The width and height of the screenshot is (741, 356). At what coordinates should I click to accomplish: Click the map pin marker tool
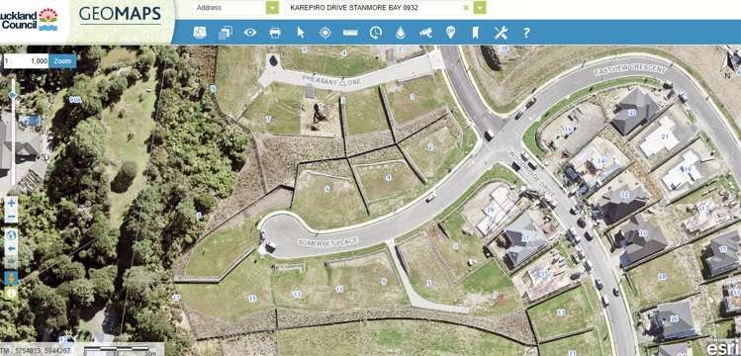(x=450, y=32)
